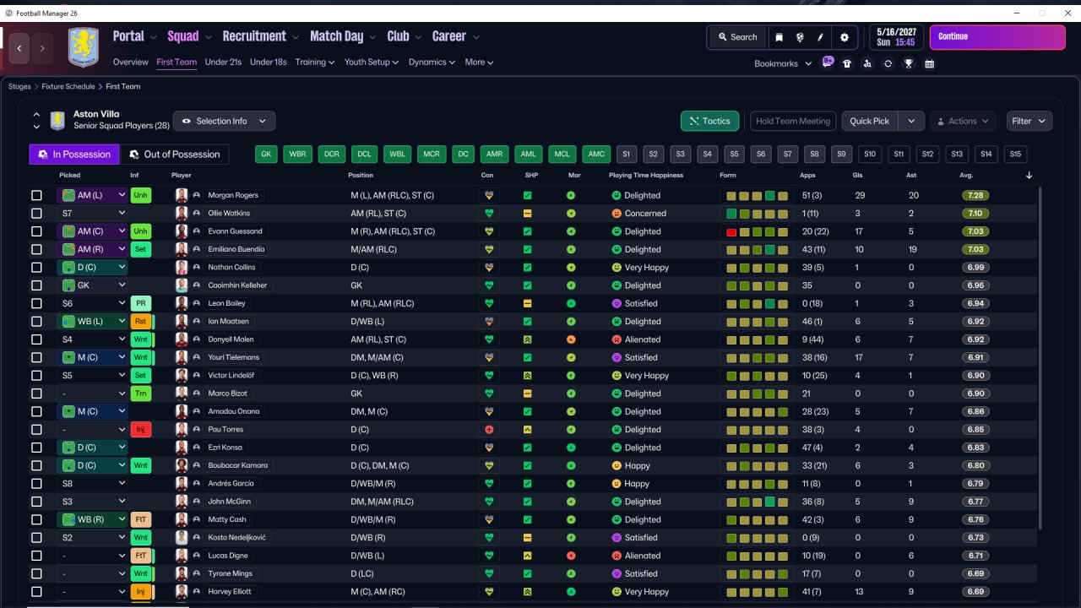Image resolution: width=1081 pixels, height=608 pixels.
Task: Click Morgan Rogers' player portrait
Action: coord(181,195)
